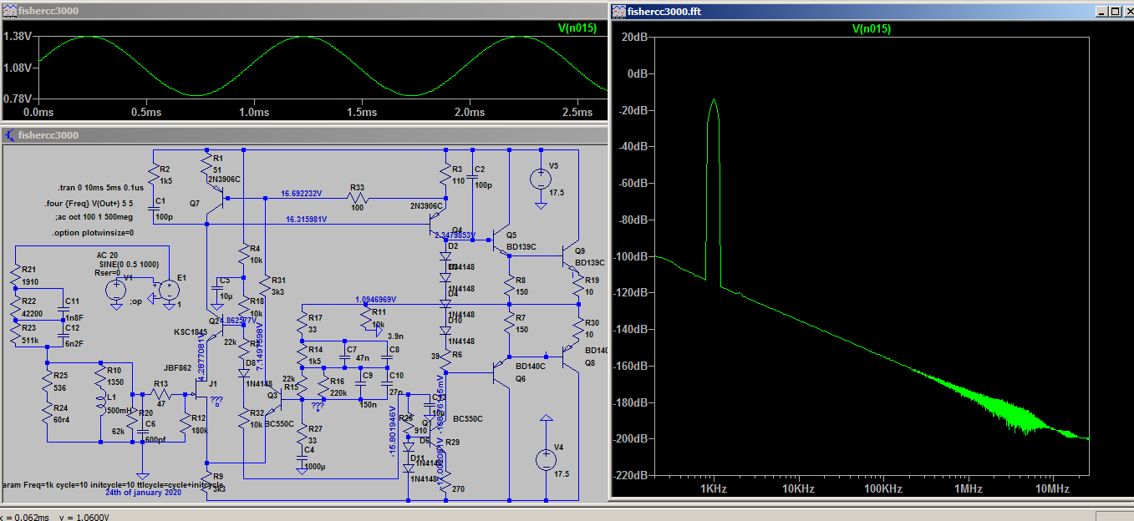Click the 10MHz frequency axis label
Viewport: 1134px width, 521px height.
pyautogui.click(x=1052, y=488)
